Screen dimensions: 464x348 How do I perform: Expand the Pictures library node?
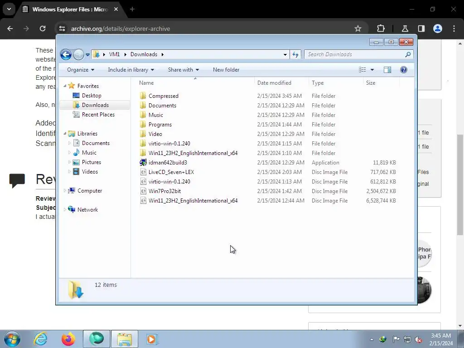[69, 162]
